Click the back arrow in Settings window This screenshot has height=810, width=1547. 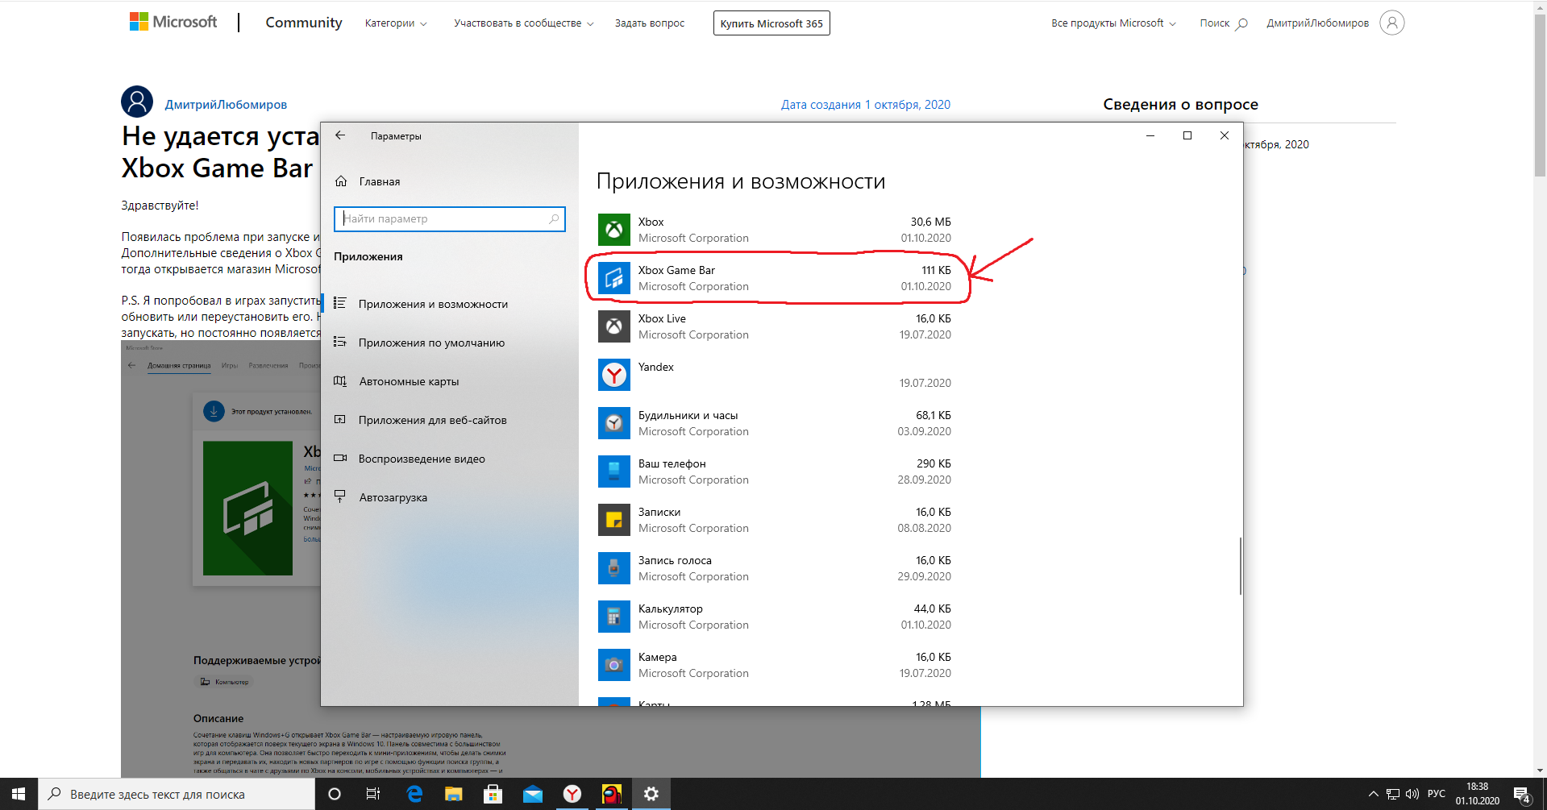(x=340, y=135)
